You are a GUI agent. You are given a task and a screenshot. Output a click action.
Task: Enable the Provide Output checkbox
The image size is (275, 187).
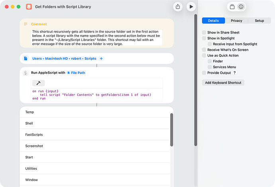pos(204,73)
